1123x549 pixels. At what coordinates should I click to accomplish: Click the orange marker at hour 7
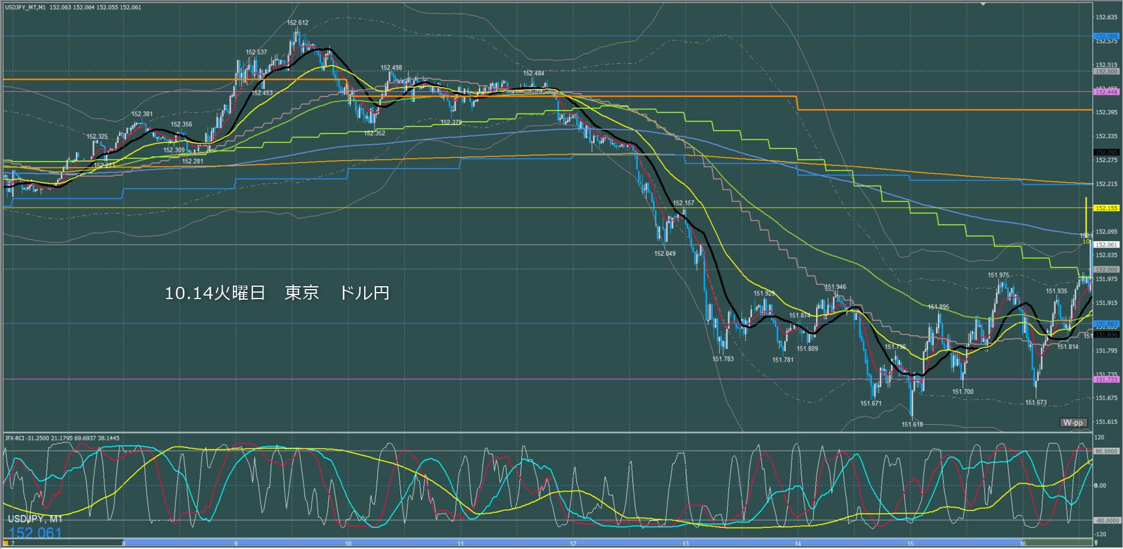6,544
